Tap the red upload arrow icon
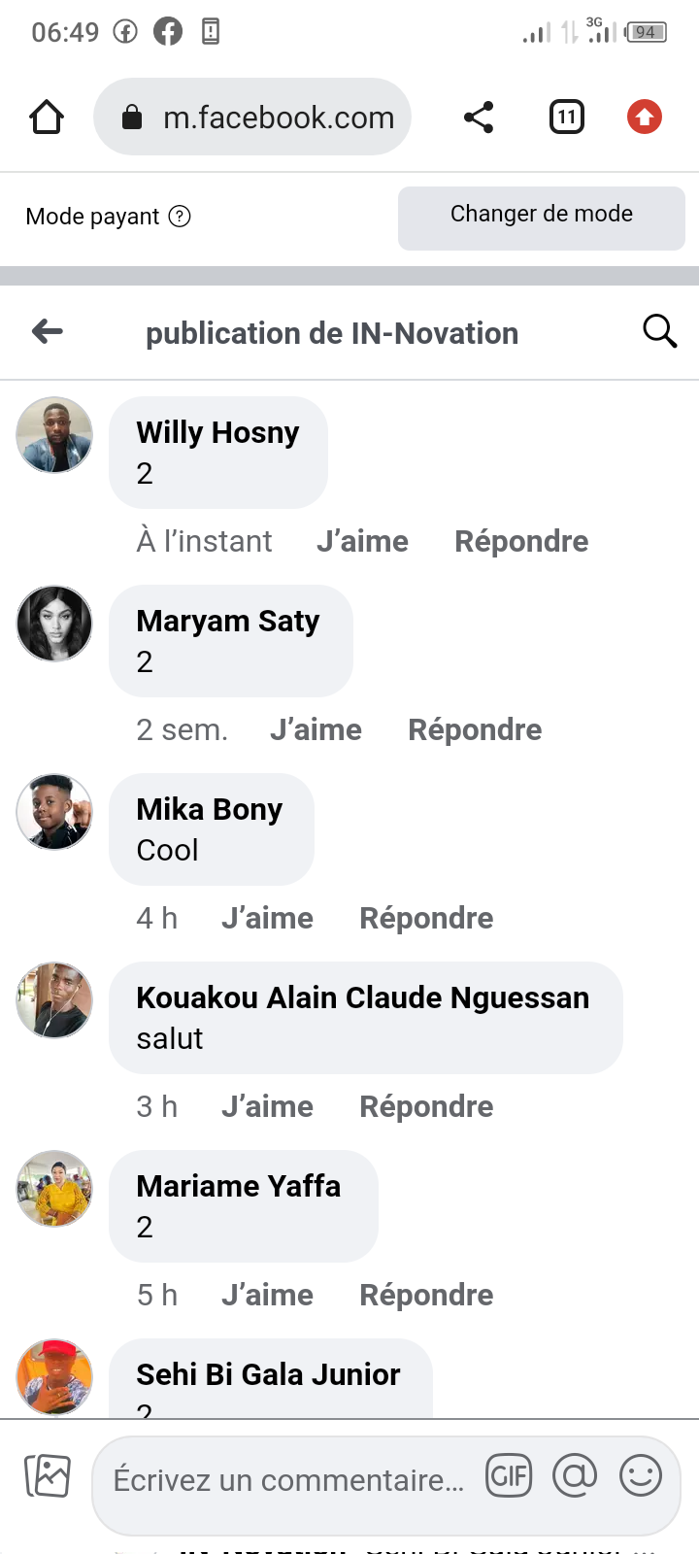 (x=644, y=118)
